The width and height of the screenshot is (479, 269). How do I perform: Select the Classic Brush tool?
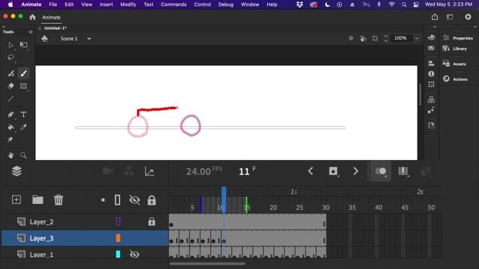[23, 73]
